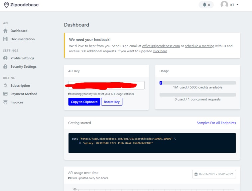252x191 pixels.
Task: Click the Documentation page icon
Action: coord(5,39)
